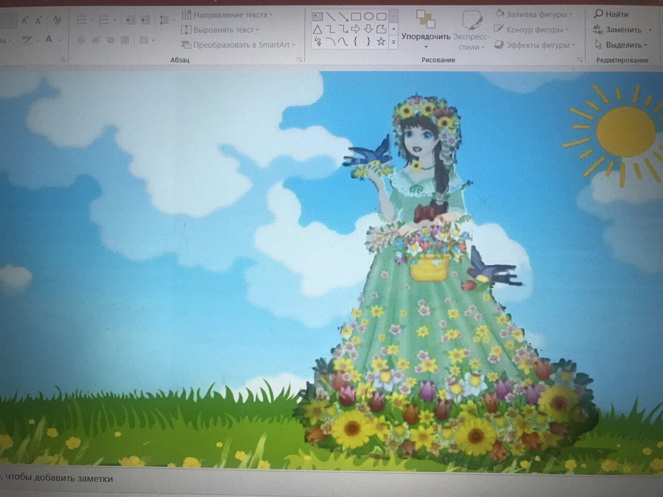Click the increase font size icon
663x497 pixels.
(x=24, y=21)
